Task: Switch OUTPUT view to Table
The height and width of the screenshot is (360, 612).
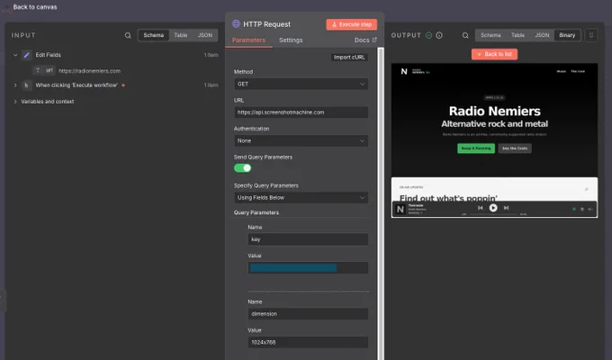Action: pyautogui.click(x=517, y=35)
